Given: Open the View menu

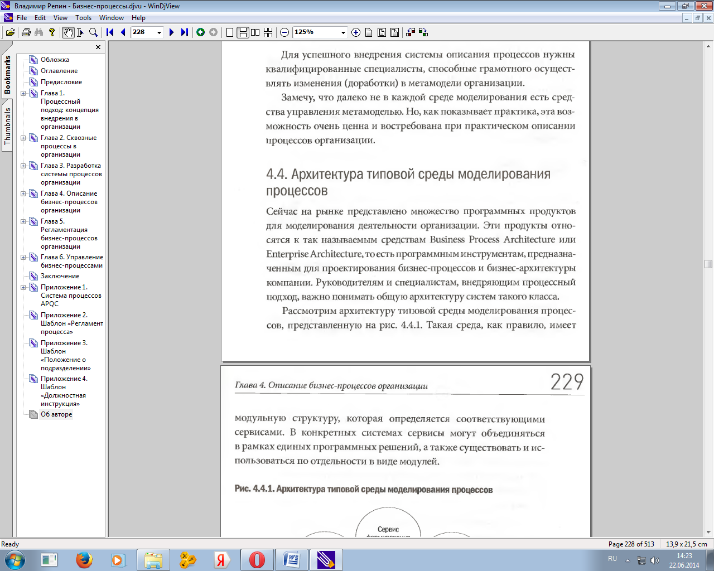Looking at the screenshot, I should 60,18.
